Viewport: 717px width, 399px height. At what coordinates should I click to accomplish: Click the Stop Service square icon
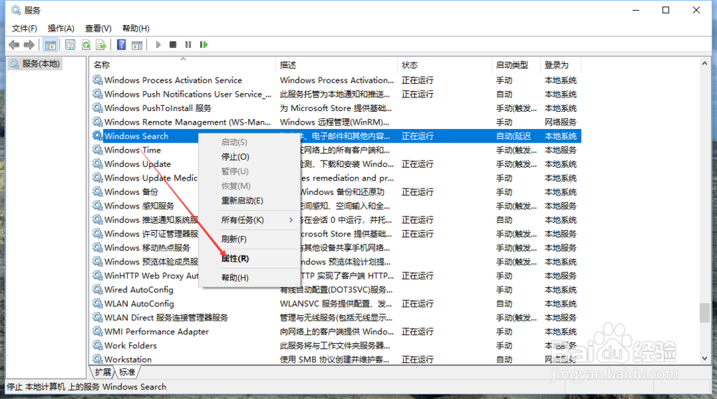pyautogui.click(x=173, y=45)
